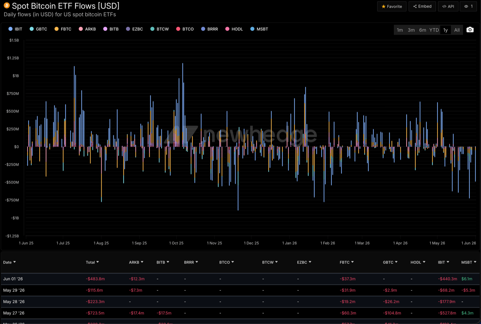The width and height of the screenshot is (481, 324).
Task: Open the Embed option
Action: point(422,6)
